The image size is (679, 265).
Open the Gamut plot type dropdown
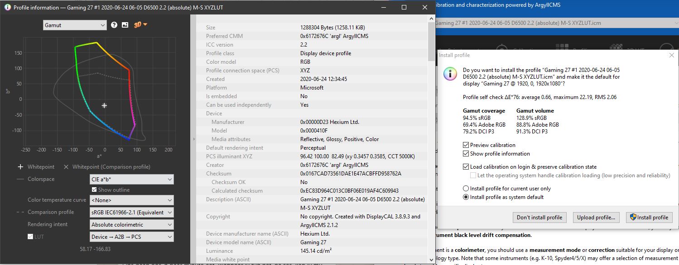click(x=75, y=25)
